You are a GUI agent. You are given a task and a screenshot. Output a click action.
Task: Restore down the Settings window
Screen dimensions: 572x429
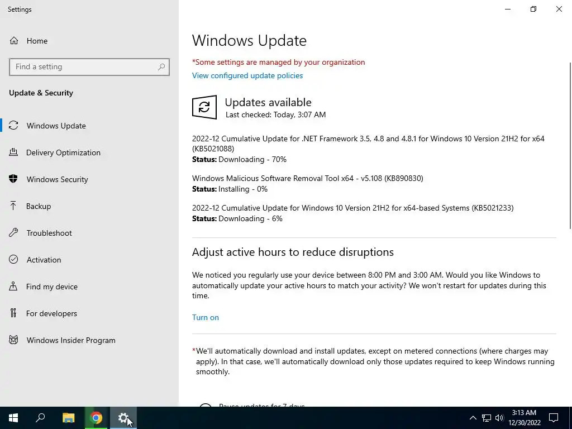pyautogui.click(x=533, y=9)
